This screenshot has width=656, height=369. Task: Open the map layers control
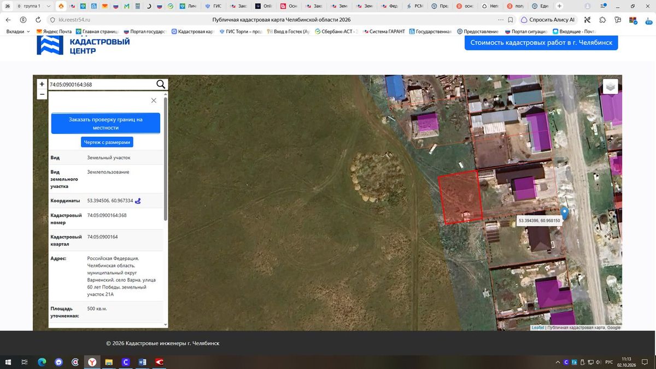(611, 86)
